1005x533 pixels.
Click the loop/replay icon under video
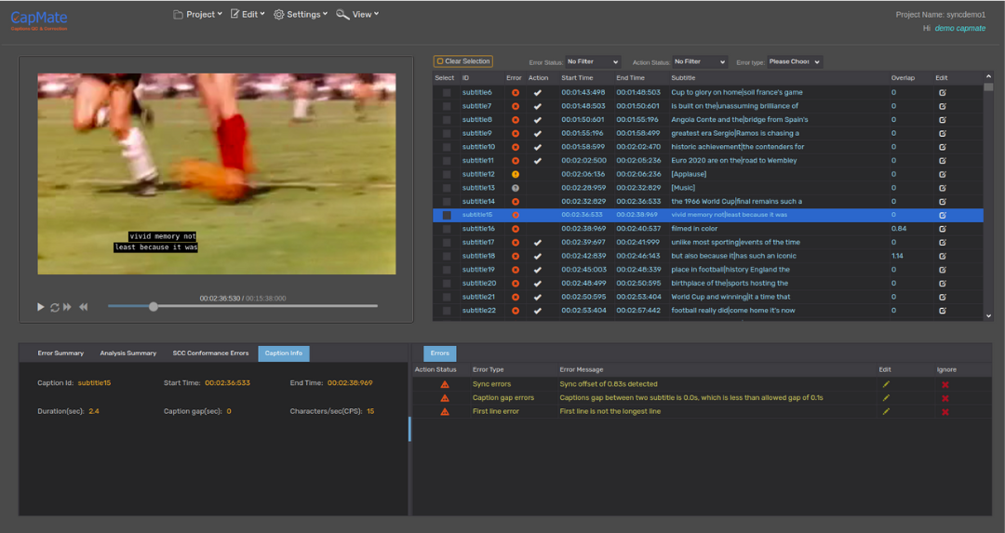pos(54,307)
